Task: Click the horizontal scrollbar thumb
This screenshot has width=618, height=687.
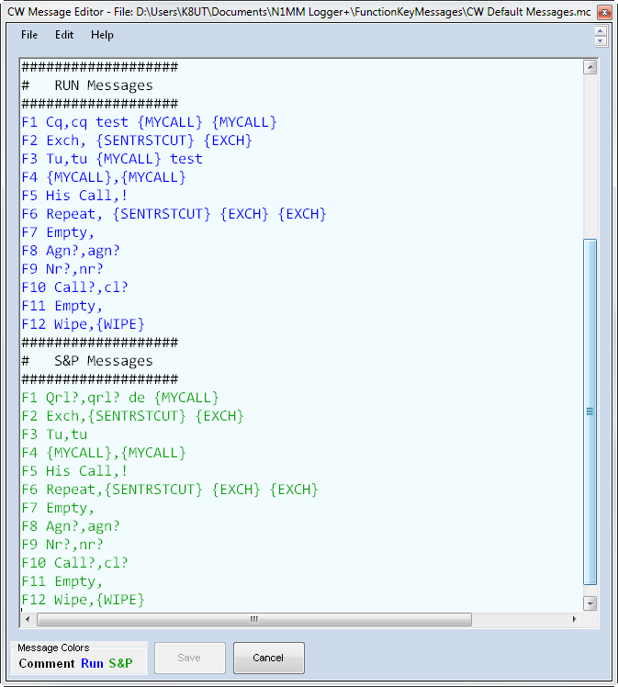Action: point(254,619)
